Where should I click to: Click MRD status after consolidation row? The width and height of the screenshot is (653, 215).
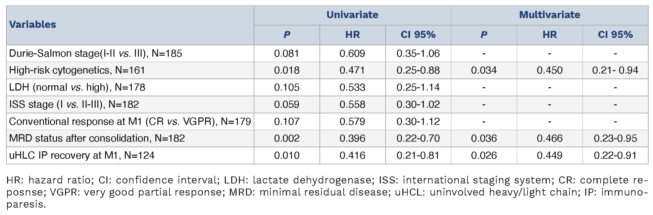click(x=97, y=138)
